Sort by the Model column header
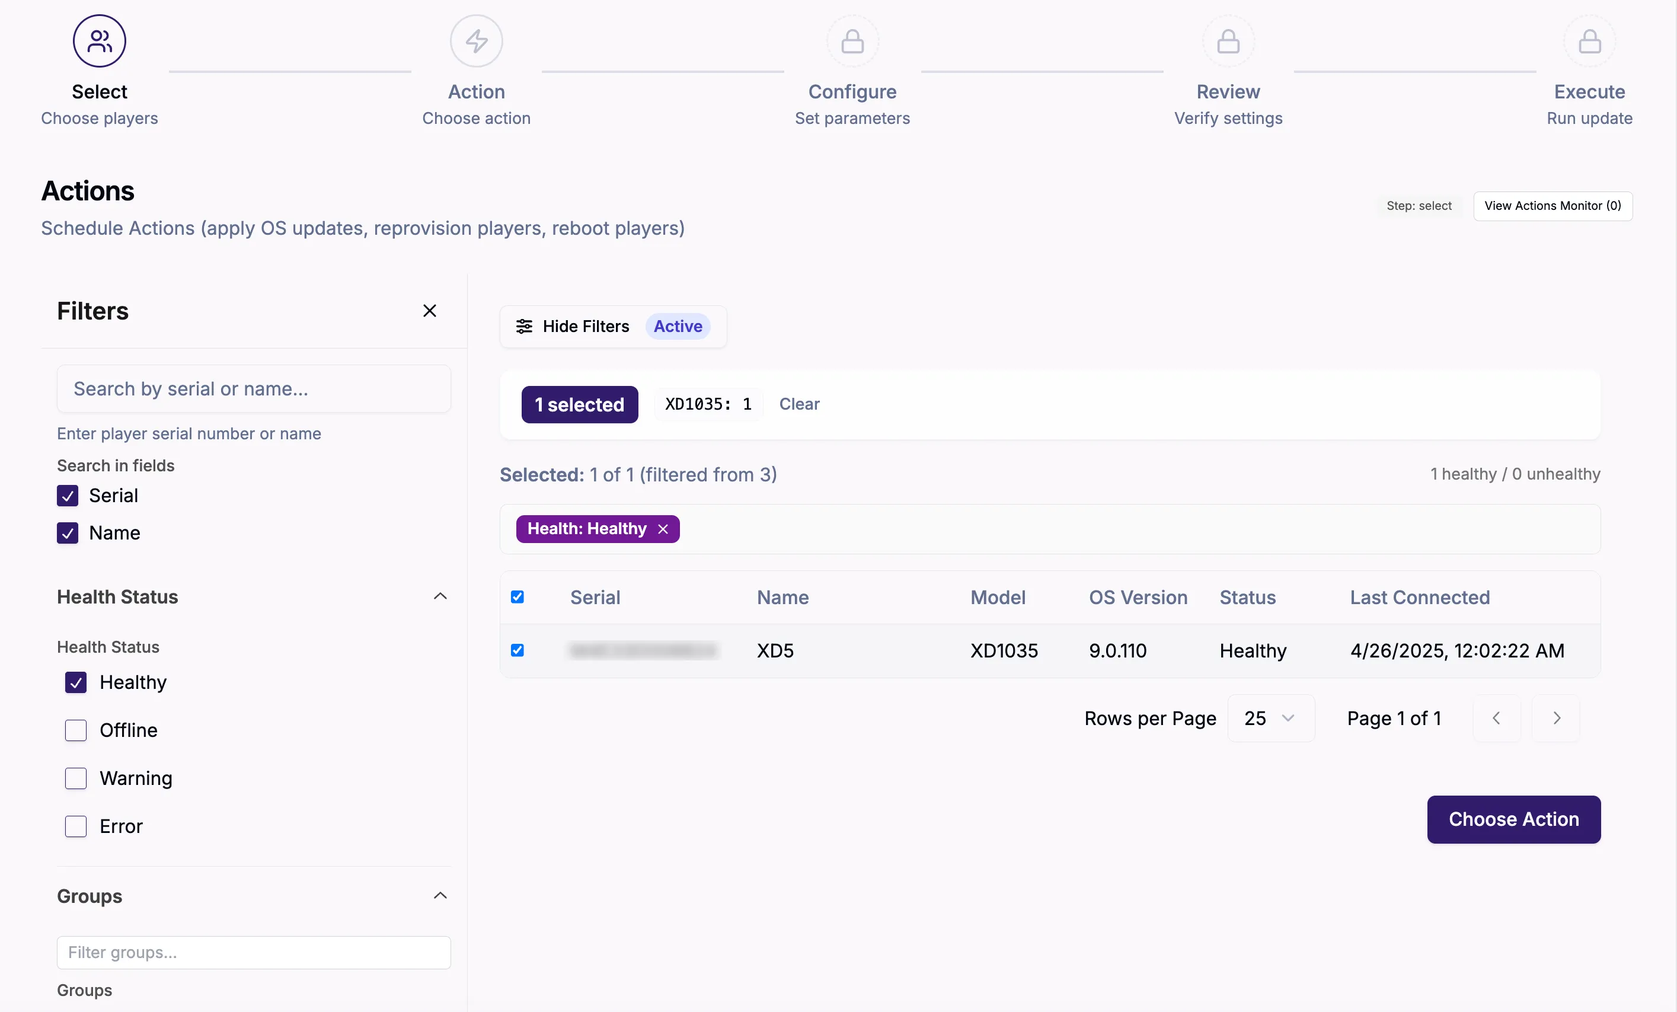Screen dimensions: 1677x1012 (x=998, y=597)
